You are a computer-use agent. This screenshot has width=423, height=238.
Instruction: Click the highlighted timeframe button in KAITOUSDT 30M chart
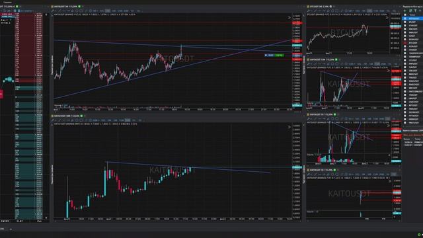[x=128, y=120]
